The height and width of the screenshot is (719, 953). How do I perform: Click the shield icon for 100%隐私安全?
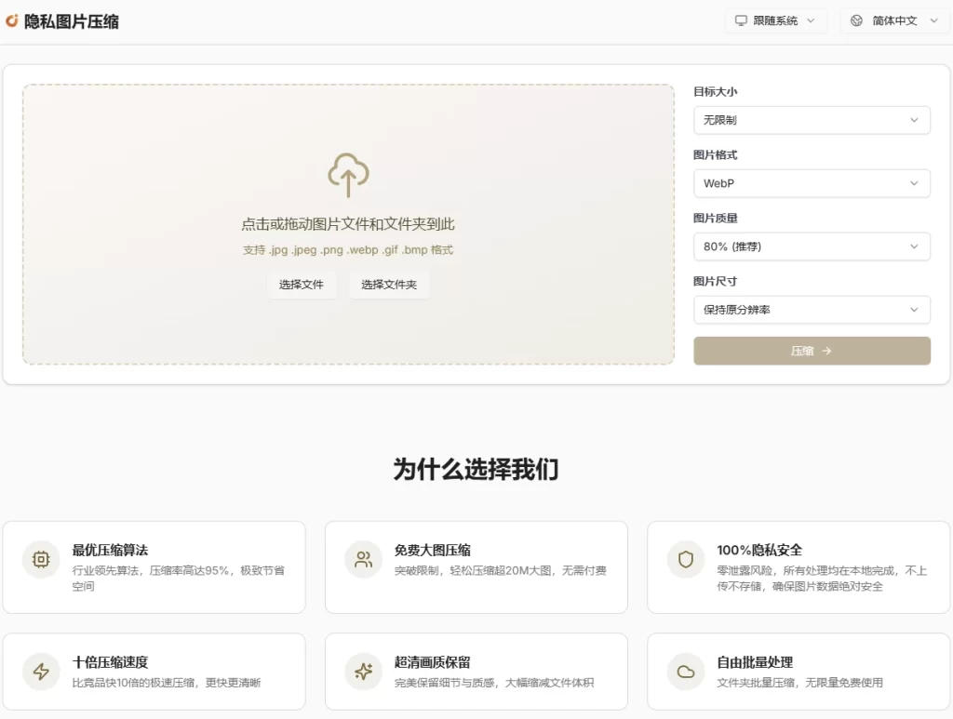point(684,560)
